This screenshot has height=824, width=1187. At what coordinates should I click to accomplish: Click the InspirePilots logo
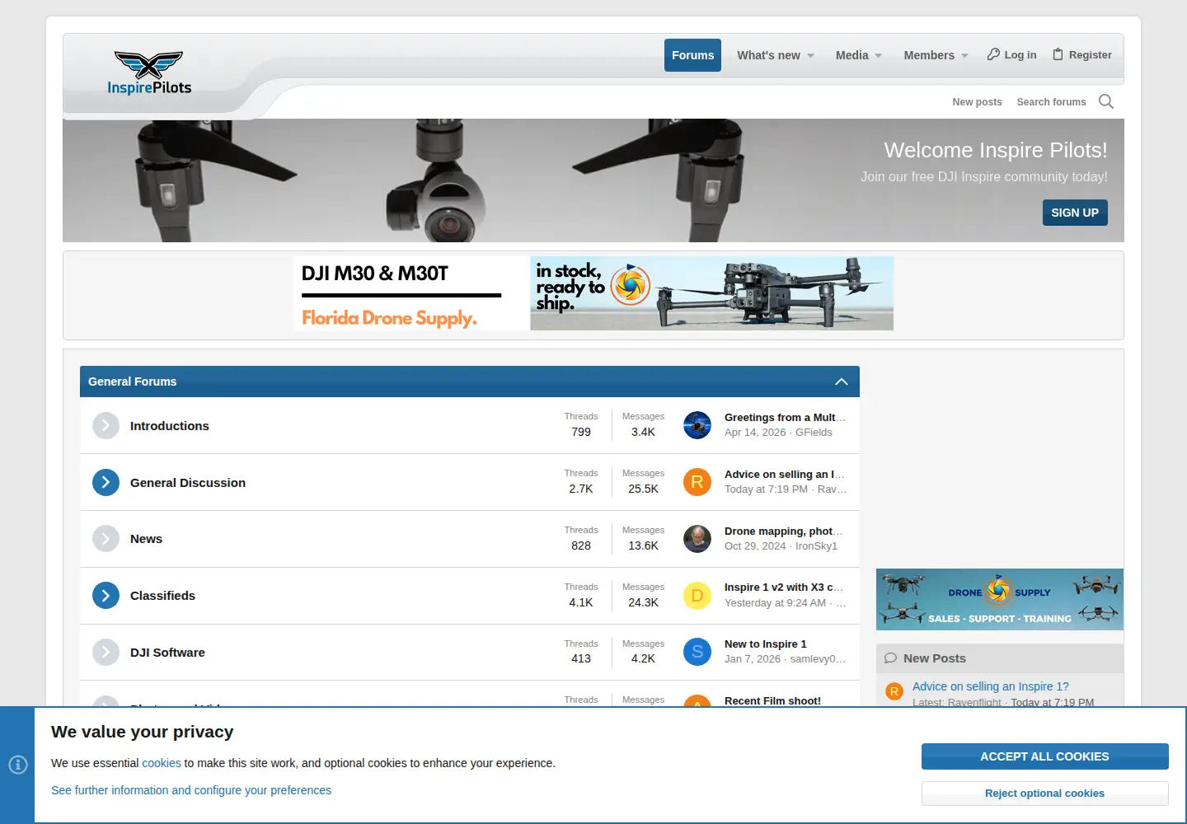(x=149, y=73)
